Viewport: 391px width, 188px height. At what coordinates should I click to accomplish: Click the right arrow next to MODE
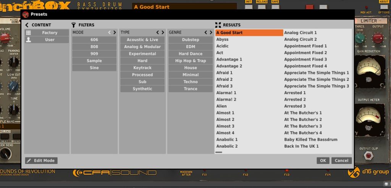[x=115, y=32]
